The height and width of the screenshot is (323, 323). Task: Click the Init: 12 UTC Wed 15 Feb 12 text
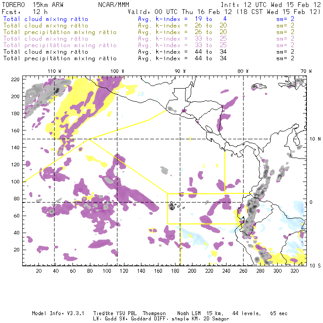271,4
